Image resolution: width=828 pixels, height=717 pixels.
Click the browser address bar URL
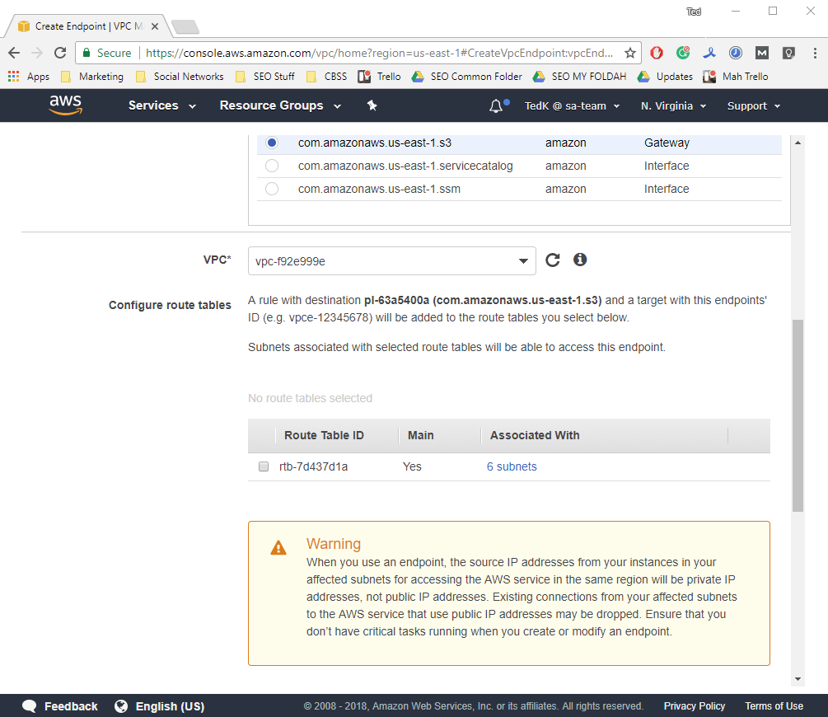pos(379,53)
